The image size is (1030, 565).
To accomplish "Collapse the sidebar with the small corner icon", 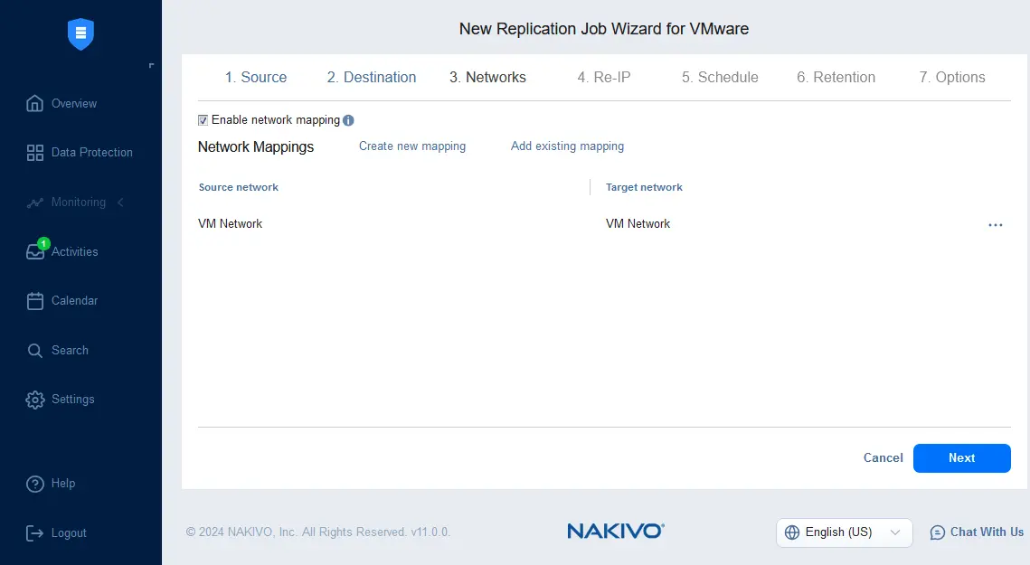I will point(151,66).
